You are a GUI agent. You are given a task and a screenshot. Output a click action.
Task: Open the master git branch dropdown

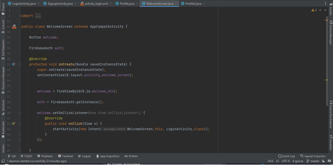313,161
